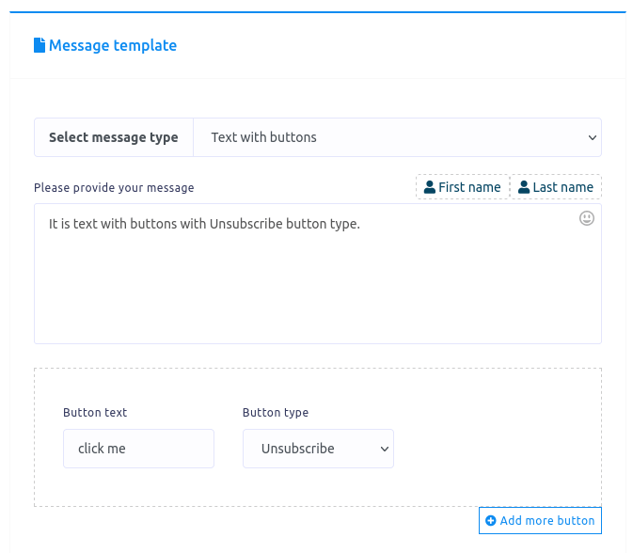This screenshot has width=633, height=553.
Task: Click the 'Button text' field label
Action: [x=95, y=413]
